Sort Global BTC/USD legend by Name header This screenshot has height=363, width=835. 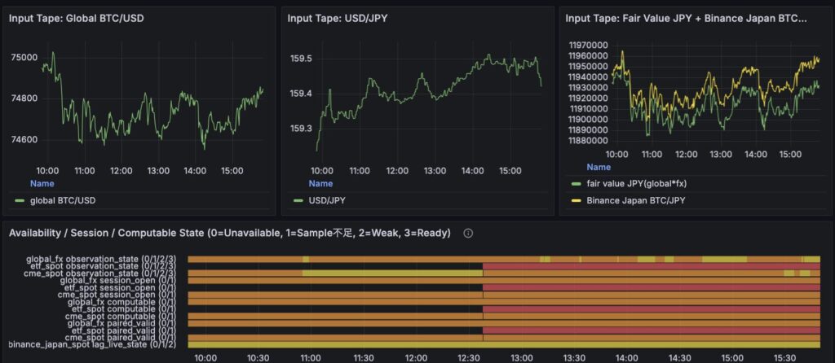point(42,184)
